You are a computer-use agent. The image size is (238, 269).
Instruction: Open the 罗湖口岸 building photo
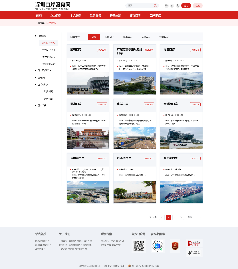click(x=87, y=138)
